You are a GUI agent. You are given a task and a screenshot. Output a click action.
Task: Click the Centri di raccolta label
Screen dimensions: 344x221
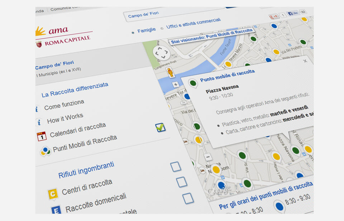click(87, 187)
